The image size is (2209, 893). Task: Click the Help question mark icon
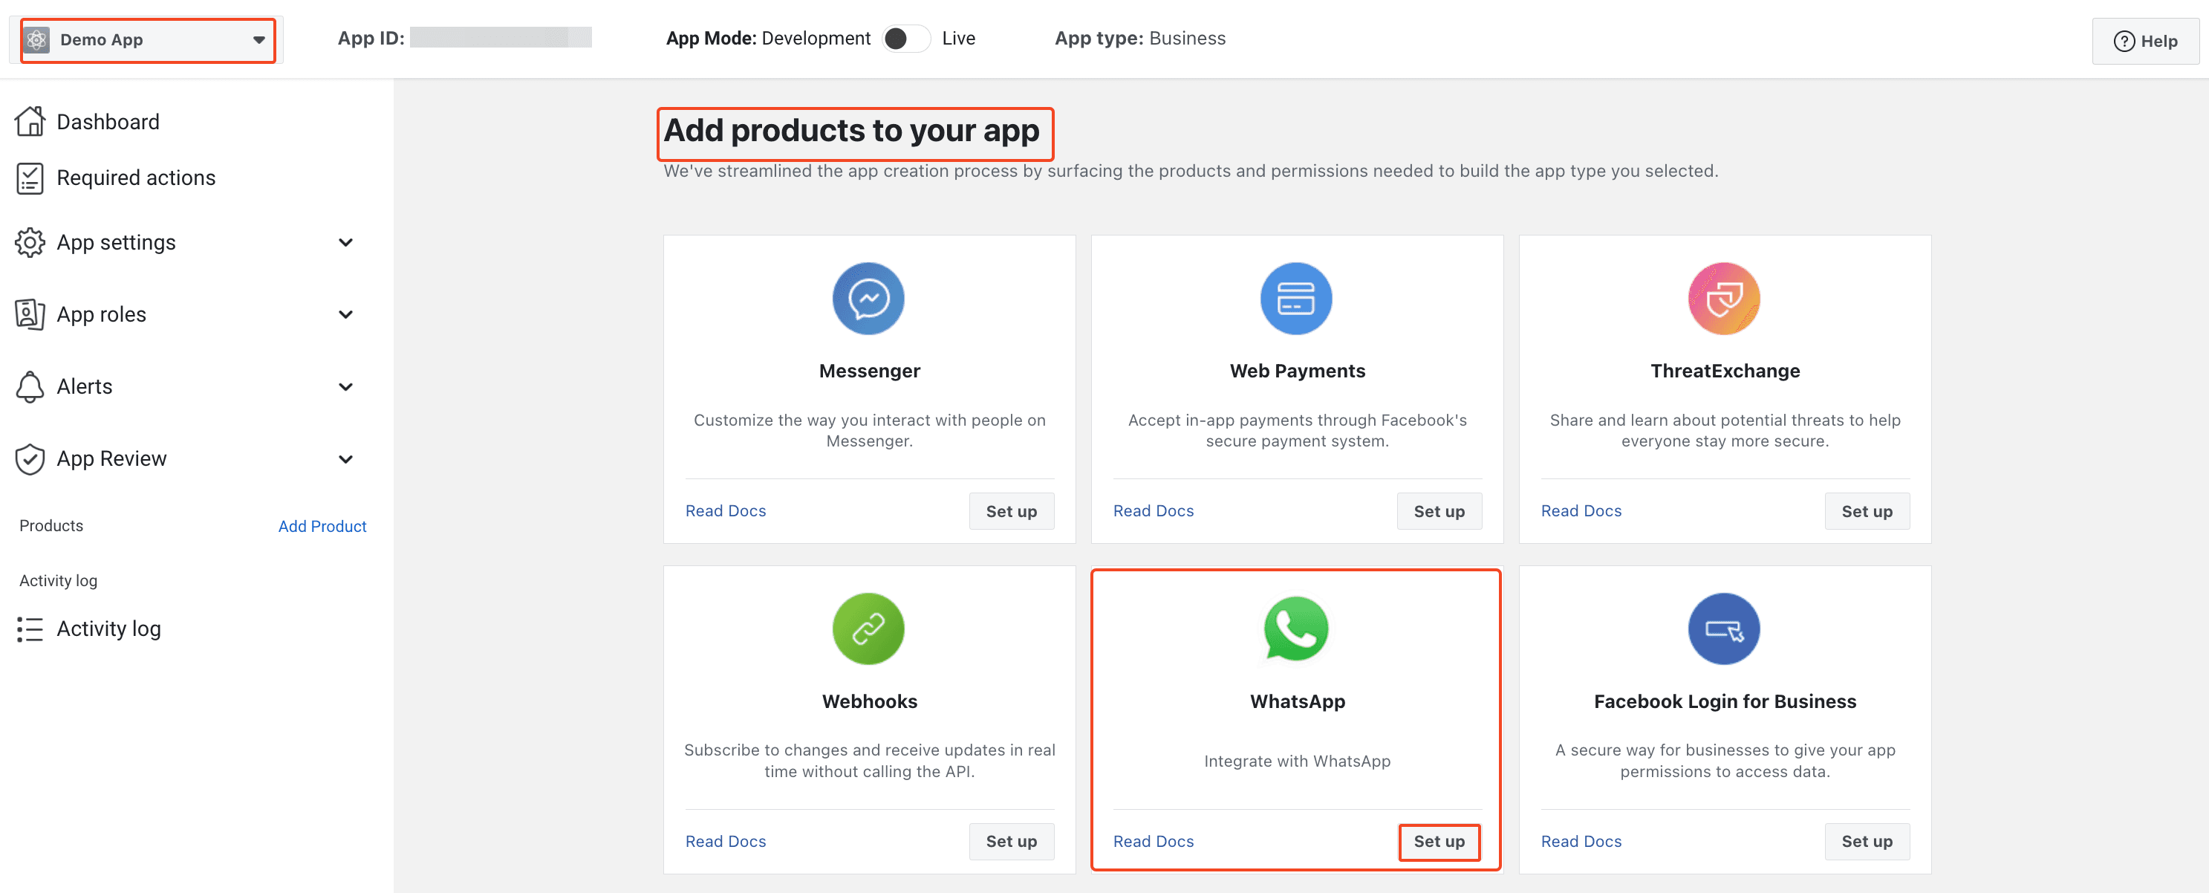2124,41
